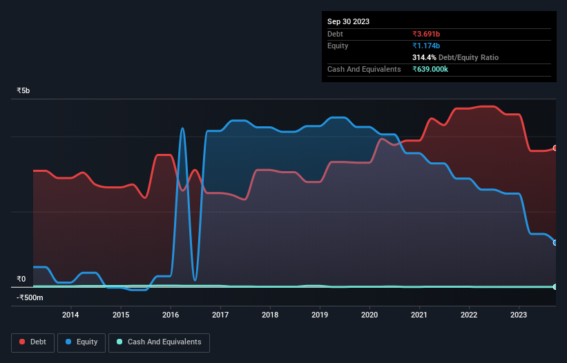This screenshot has width=567, height=363.
Task: Click the 314.4% Debt/Equity Ratio text
Action: coord(455,57)
